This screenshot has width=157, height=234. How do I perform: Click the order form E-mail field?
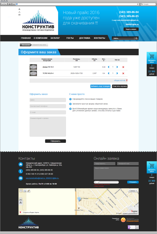[48, 112]
